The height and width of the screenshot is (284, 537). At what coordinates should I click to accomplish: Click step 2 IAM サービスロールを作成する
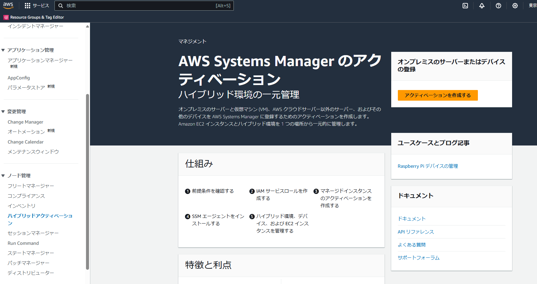(282, 195)
